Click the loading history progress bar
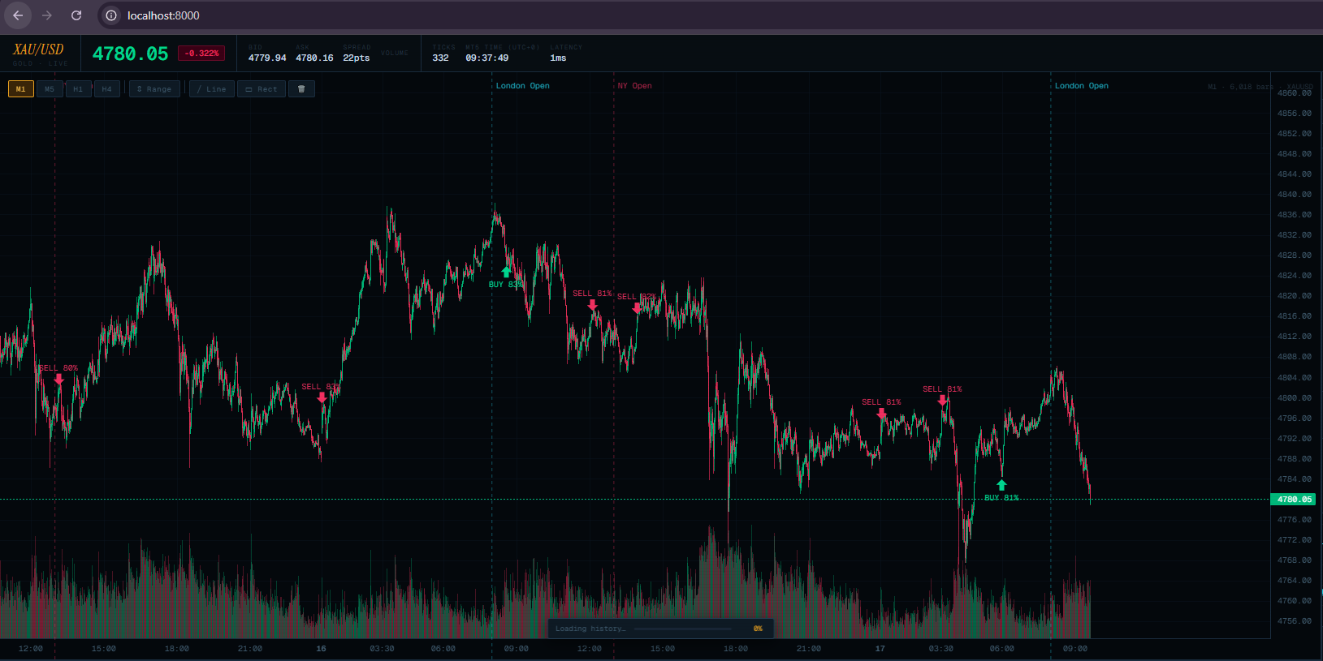Image resolution: width=1323 pixels, height=661 pixels. click(x=682, y=629)
